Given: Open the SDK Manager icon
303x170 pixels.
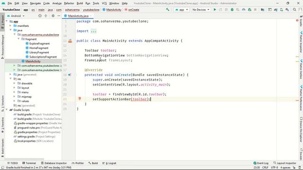Looking at the screenshot, I should (x=287, y=9).
